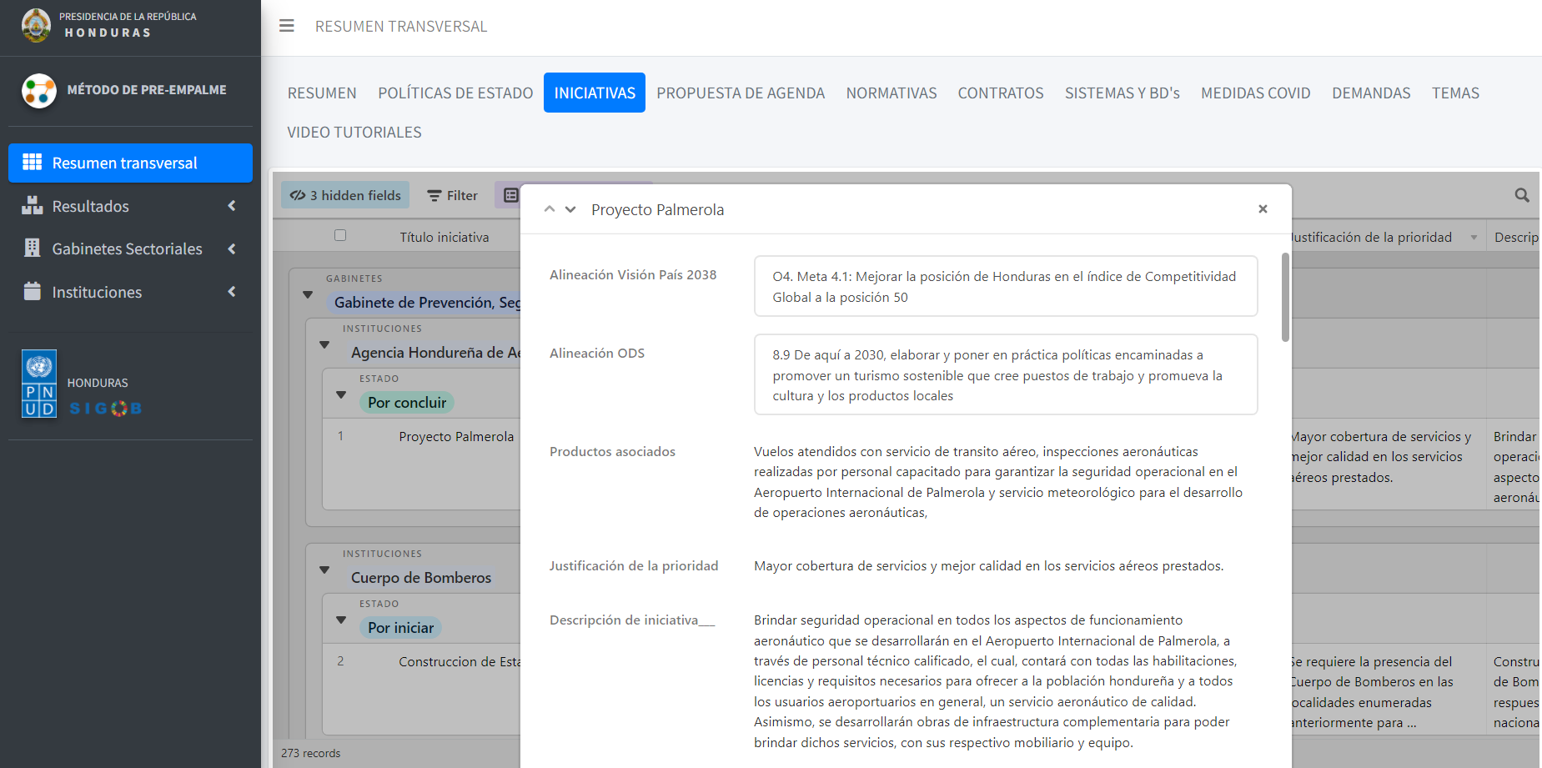The height and width of the screenshot is (768, 1542).
Task: Select Resumen transversal in sidebar
Action: coord(130,163)
